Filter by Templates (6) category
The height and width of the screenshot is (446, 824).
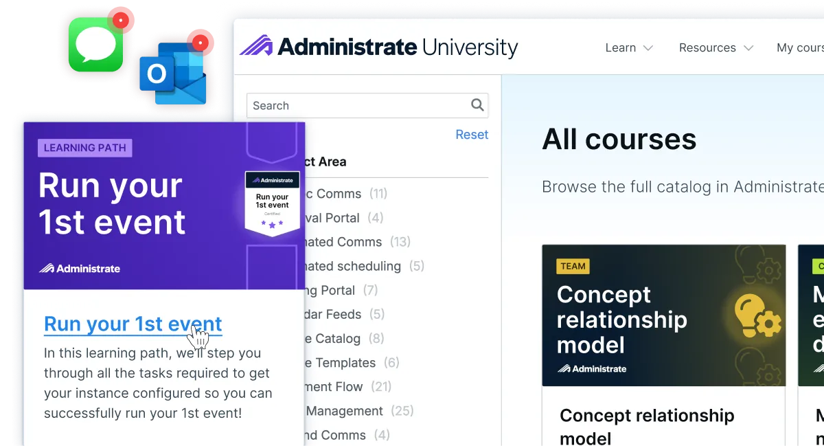tap(352, 362)
